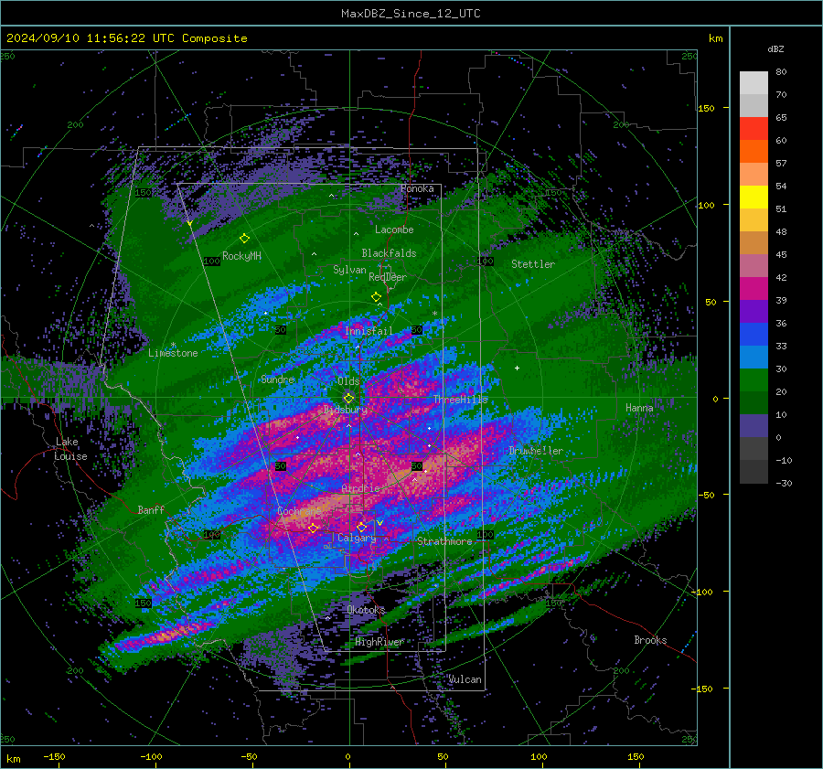Click the white plus marker west of Hanna
The height and width of the screenshot is (769, 823).
point(517,368)
